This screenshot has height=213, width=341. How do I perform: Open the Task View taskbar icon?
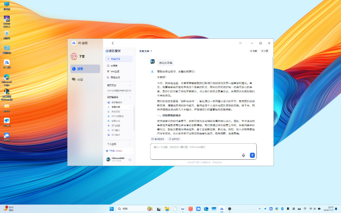click(x=159, y=209)
